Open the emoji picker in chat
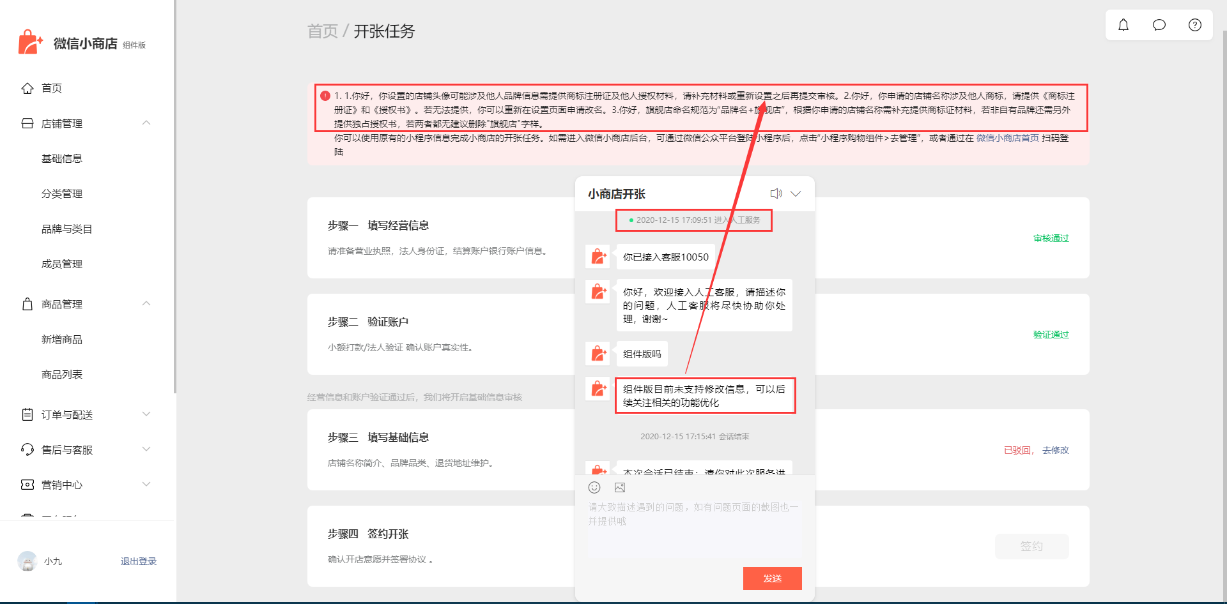This screenshot has width=1227, height=604. 594,488
